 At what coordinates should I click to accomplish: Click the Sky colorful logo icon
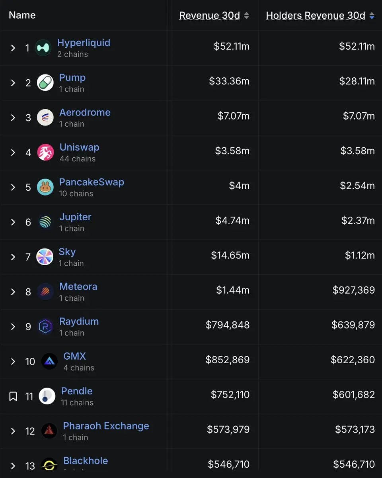coord(45,257)
